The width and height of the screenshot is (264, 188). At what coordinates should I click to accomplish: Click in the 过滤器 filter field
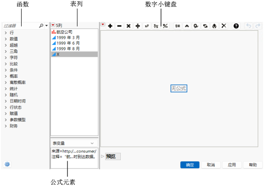click(x=21, y=26)
